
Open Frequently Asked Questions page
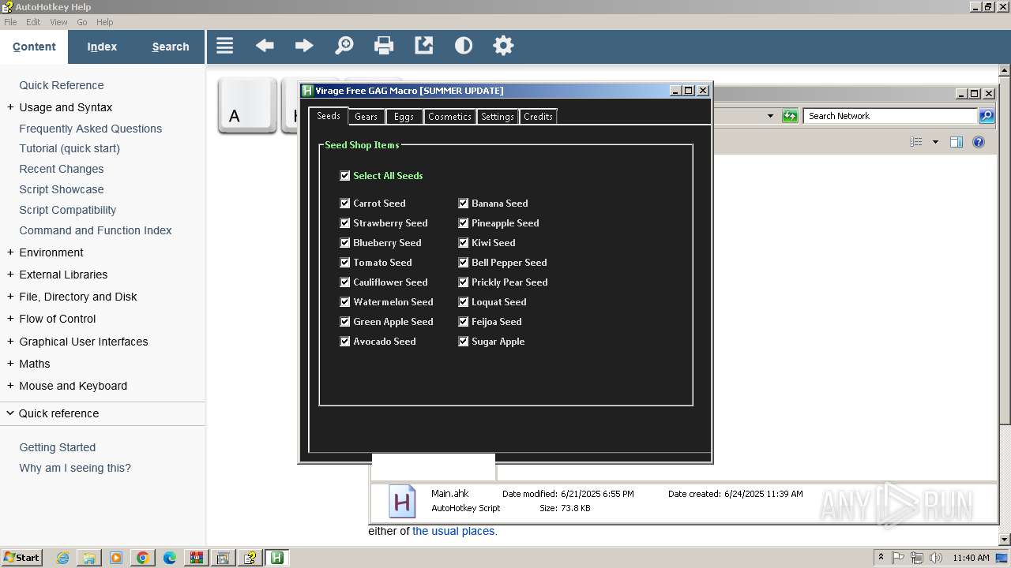pos(91,129)
